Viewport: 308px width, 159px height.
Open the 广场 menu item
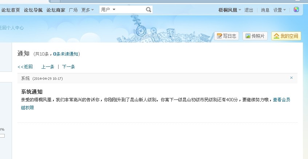click(73, 10)
